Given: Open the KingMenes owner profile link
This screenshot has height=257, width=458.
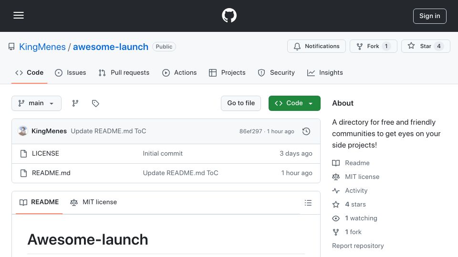Looking at the screenshot, I should [42, 47].
